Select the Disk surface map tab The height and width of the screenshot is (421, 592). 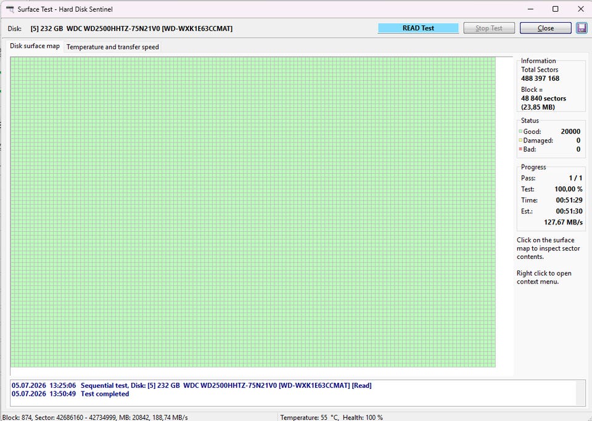click(35, 46)
